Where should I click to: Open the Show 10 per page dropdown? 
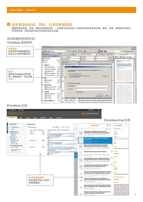(x=33, y=127)
